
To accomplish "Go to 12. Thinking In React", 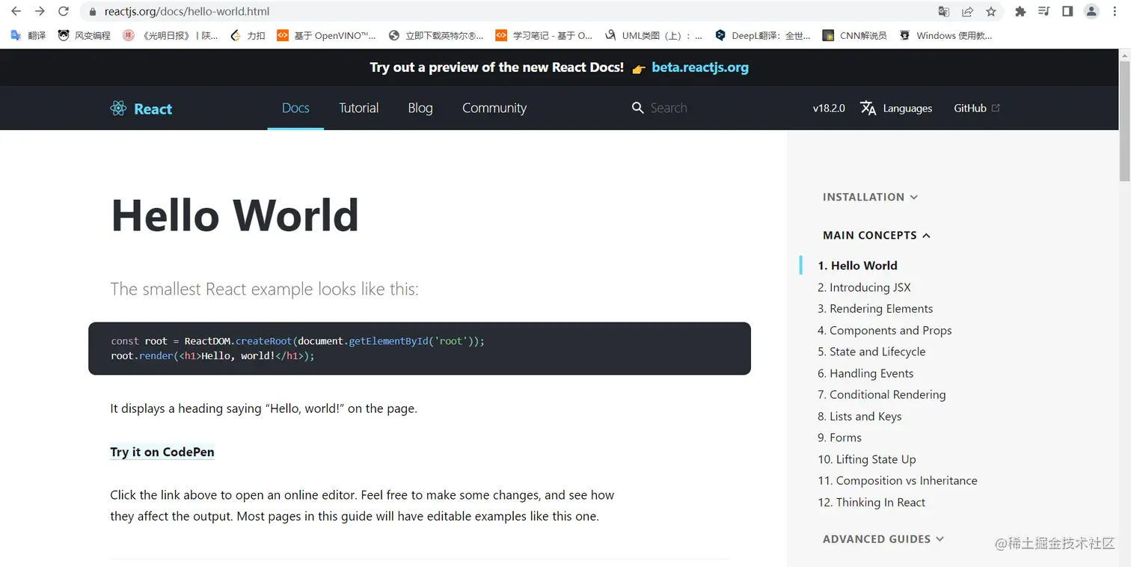I will pos(871,503).
